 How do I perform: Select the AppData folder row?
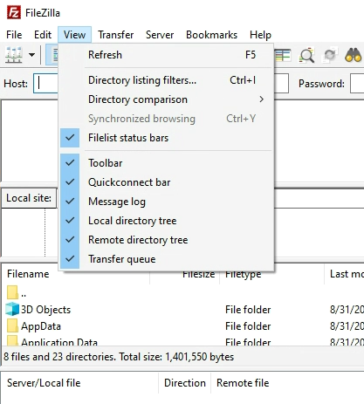[x=182, y=326]
